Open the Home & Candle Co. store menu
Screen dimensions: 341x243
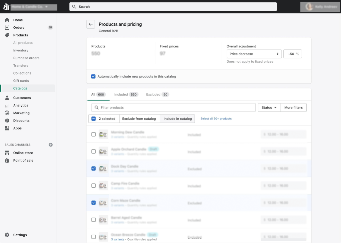(x=34, y=7)
